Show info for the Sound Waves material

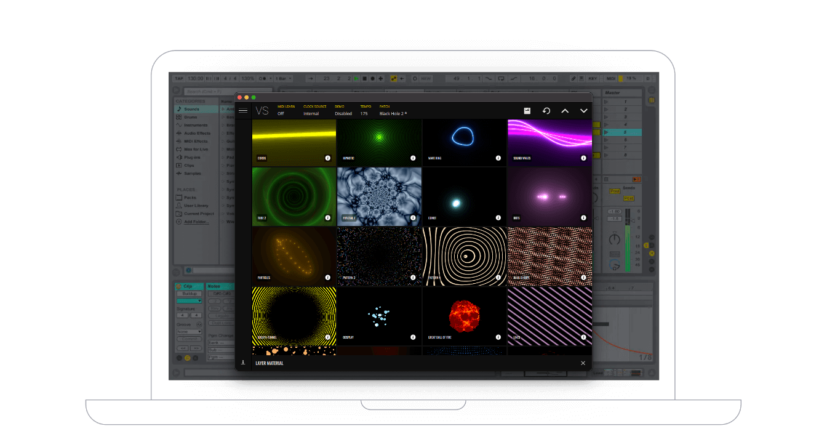tap(583, 158)
